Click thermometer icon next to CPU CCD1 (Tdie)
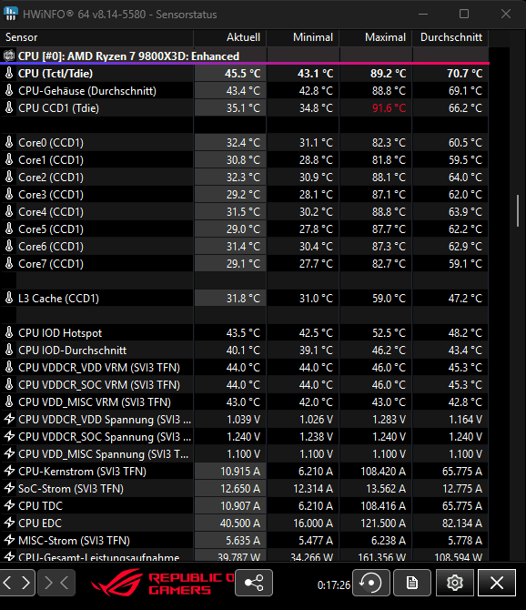This screenshot has height=610, width=526. 9,107
